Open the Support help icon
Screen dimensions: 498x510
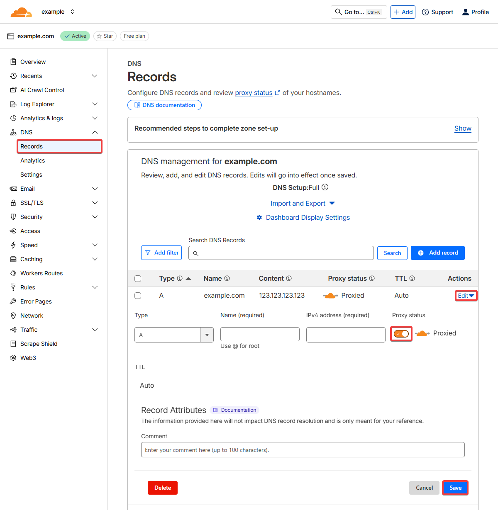425,12
